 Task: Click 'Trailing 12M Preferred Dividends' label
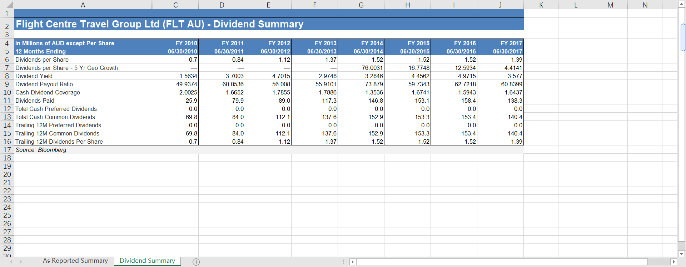coord(83,125)
